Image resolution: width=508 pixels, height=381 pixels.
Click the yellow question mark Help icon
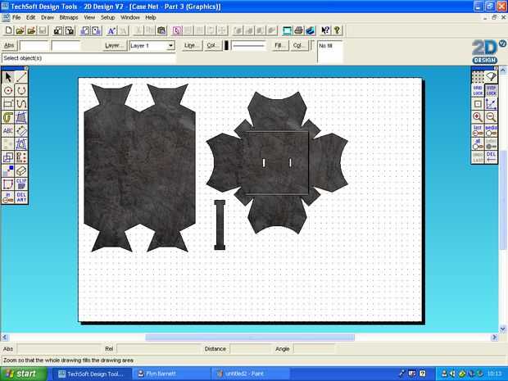[x=337, y=30]
